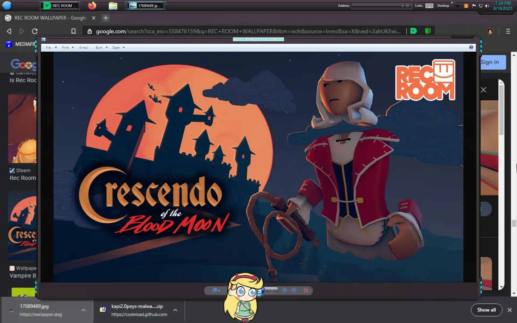Rotate image counterclockwise in Photo Viewer
The image size is (517, 323).
(284, 290)
